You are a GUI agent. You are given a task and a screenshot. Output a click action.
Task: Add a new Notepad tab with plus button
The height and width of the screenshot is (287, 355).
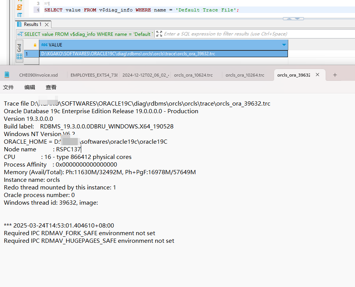click(x=335, y=75)
